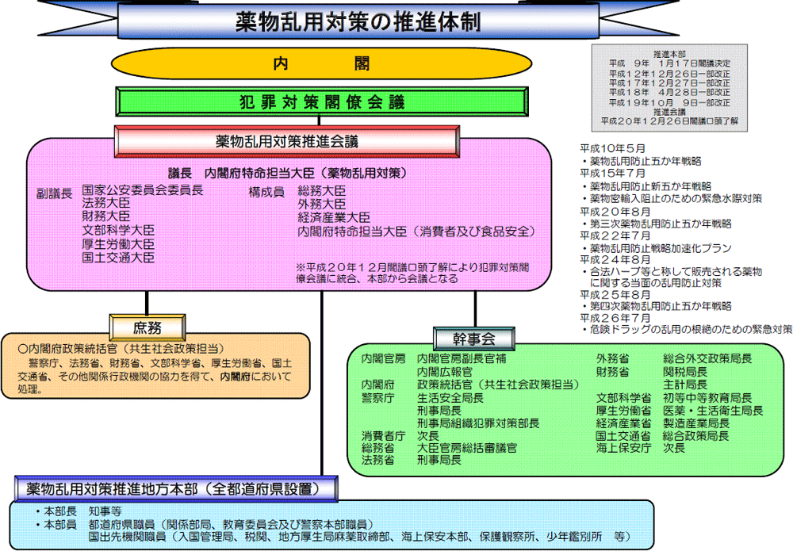Select the yellow 内閣 ellipse
793x551 pixels.
click(322, 64)
